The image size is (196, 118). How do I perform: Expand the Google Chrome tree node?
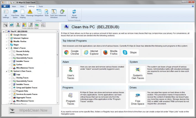tap(6, 35)
